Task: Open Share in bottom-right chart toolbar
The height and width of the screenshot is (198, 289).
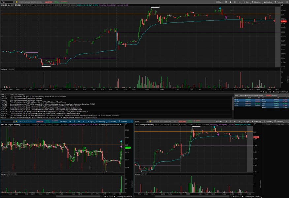Action: pyautogui.click(x=219, y=122)
